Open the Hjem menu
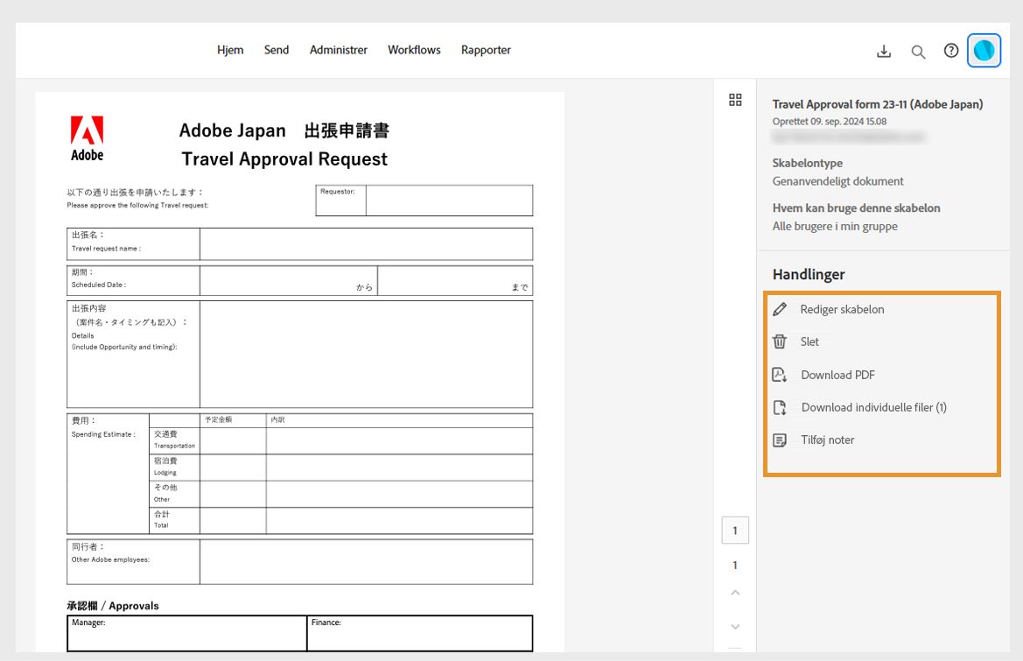The image size is (1023, 661). [x=230, y=50]
